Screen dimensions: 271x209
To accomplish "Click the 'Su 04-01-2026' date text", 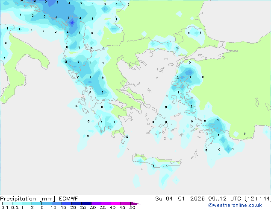I will 180,199.
